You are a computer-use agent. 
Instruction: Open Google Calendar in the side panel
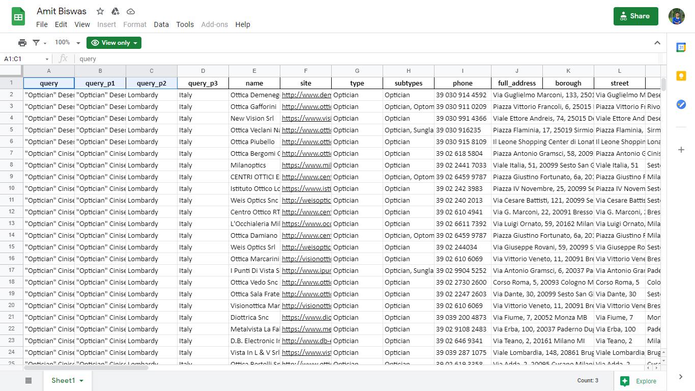(681, 47)
